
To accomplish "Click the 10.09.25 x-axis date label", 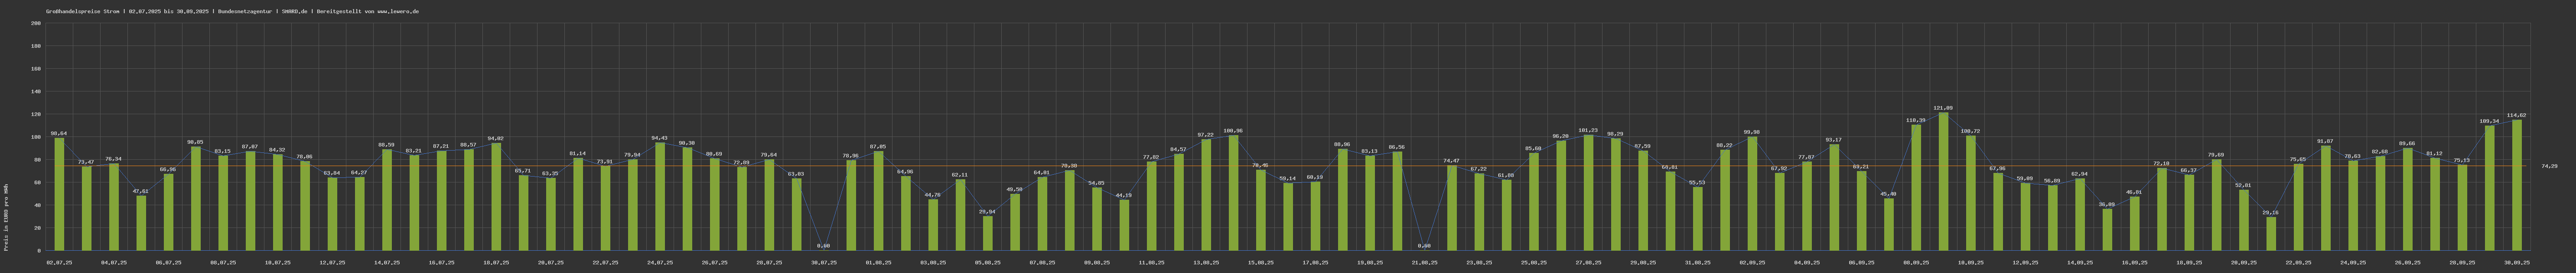I will [1970, 262].
